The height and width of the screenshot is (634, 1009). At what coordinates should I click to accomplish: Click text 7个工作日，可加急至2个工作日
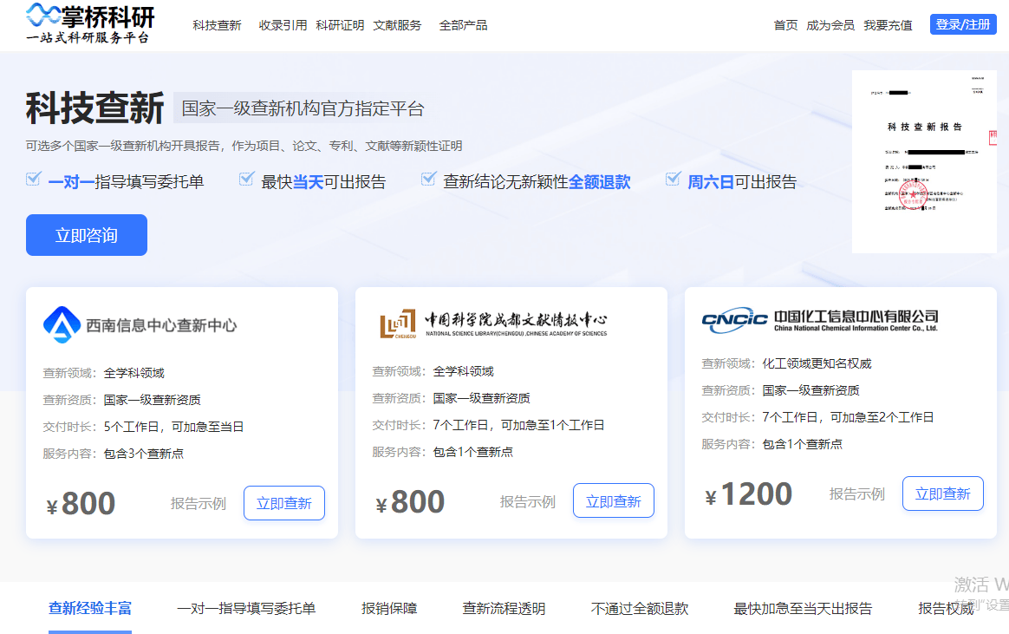point(848,417)
